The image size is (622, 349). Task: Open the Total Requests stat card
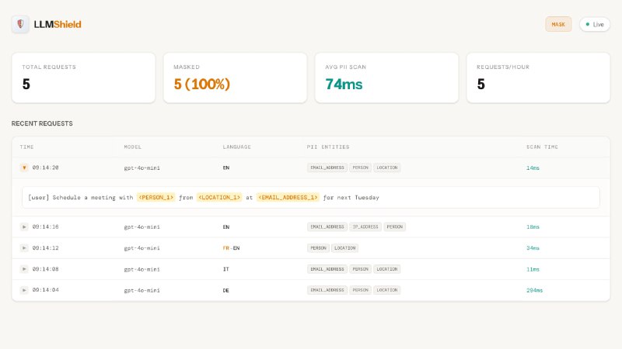point(83,78)
